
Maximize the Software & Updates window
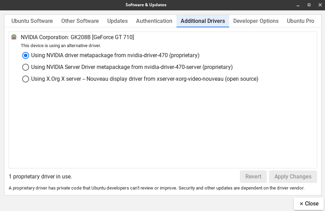pyautogui.click(x=309, y=5)
